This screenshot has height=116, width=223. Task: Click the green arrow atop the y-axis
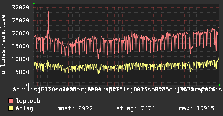[x=34, y=3]
